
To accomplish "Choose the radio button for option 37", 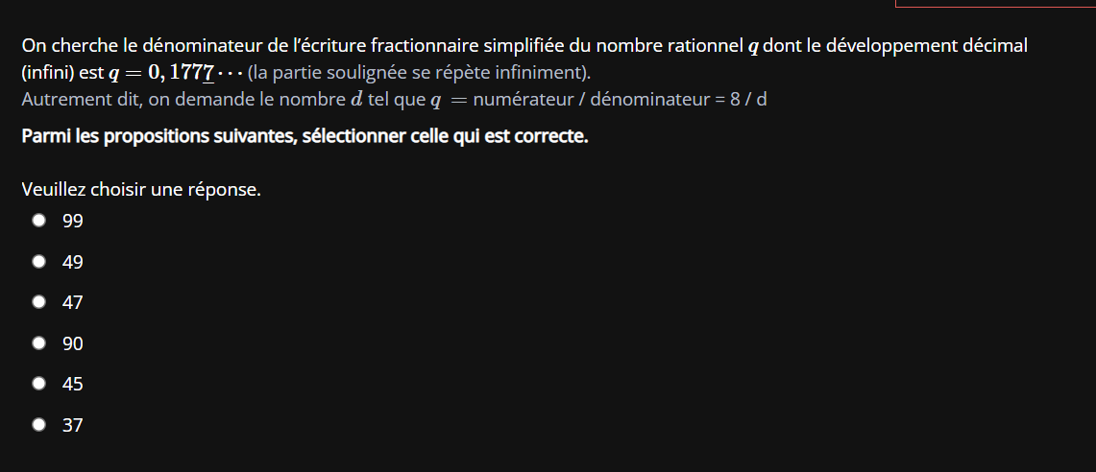I will point(39,424).
